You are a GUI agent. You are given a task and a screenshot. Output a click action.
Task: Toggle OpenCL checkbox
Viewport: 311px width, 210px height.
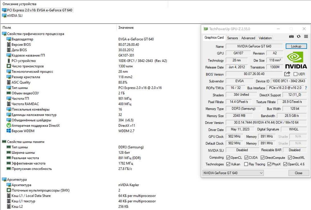pyautogui.click(x=228, y=158)
